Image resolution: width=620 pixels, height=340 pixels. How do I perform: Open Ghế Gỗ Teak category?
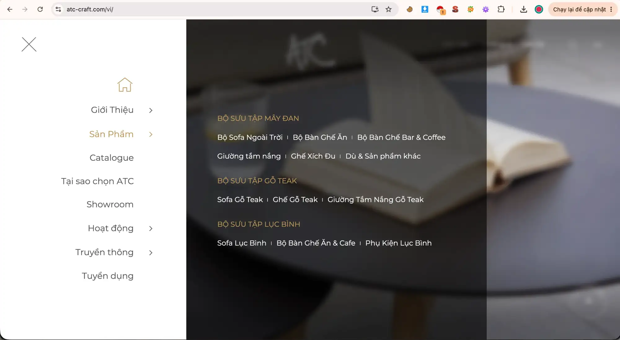(x=295, y=199)
